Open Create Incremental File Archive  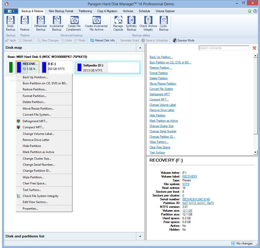[x=96, y=23]
